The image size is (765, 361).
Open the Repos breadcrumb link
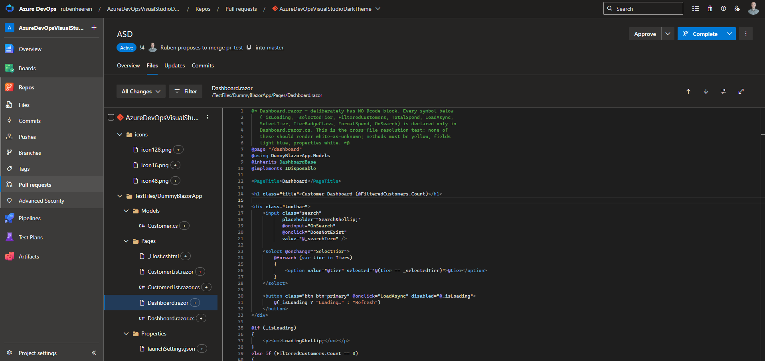pos(203,9)
